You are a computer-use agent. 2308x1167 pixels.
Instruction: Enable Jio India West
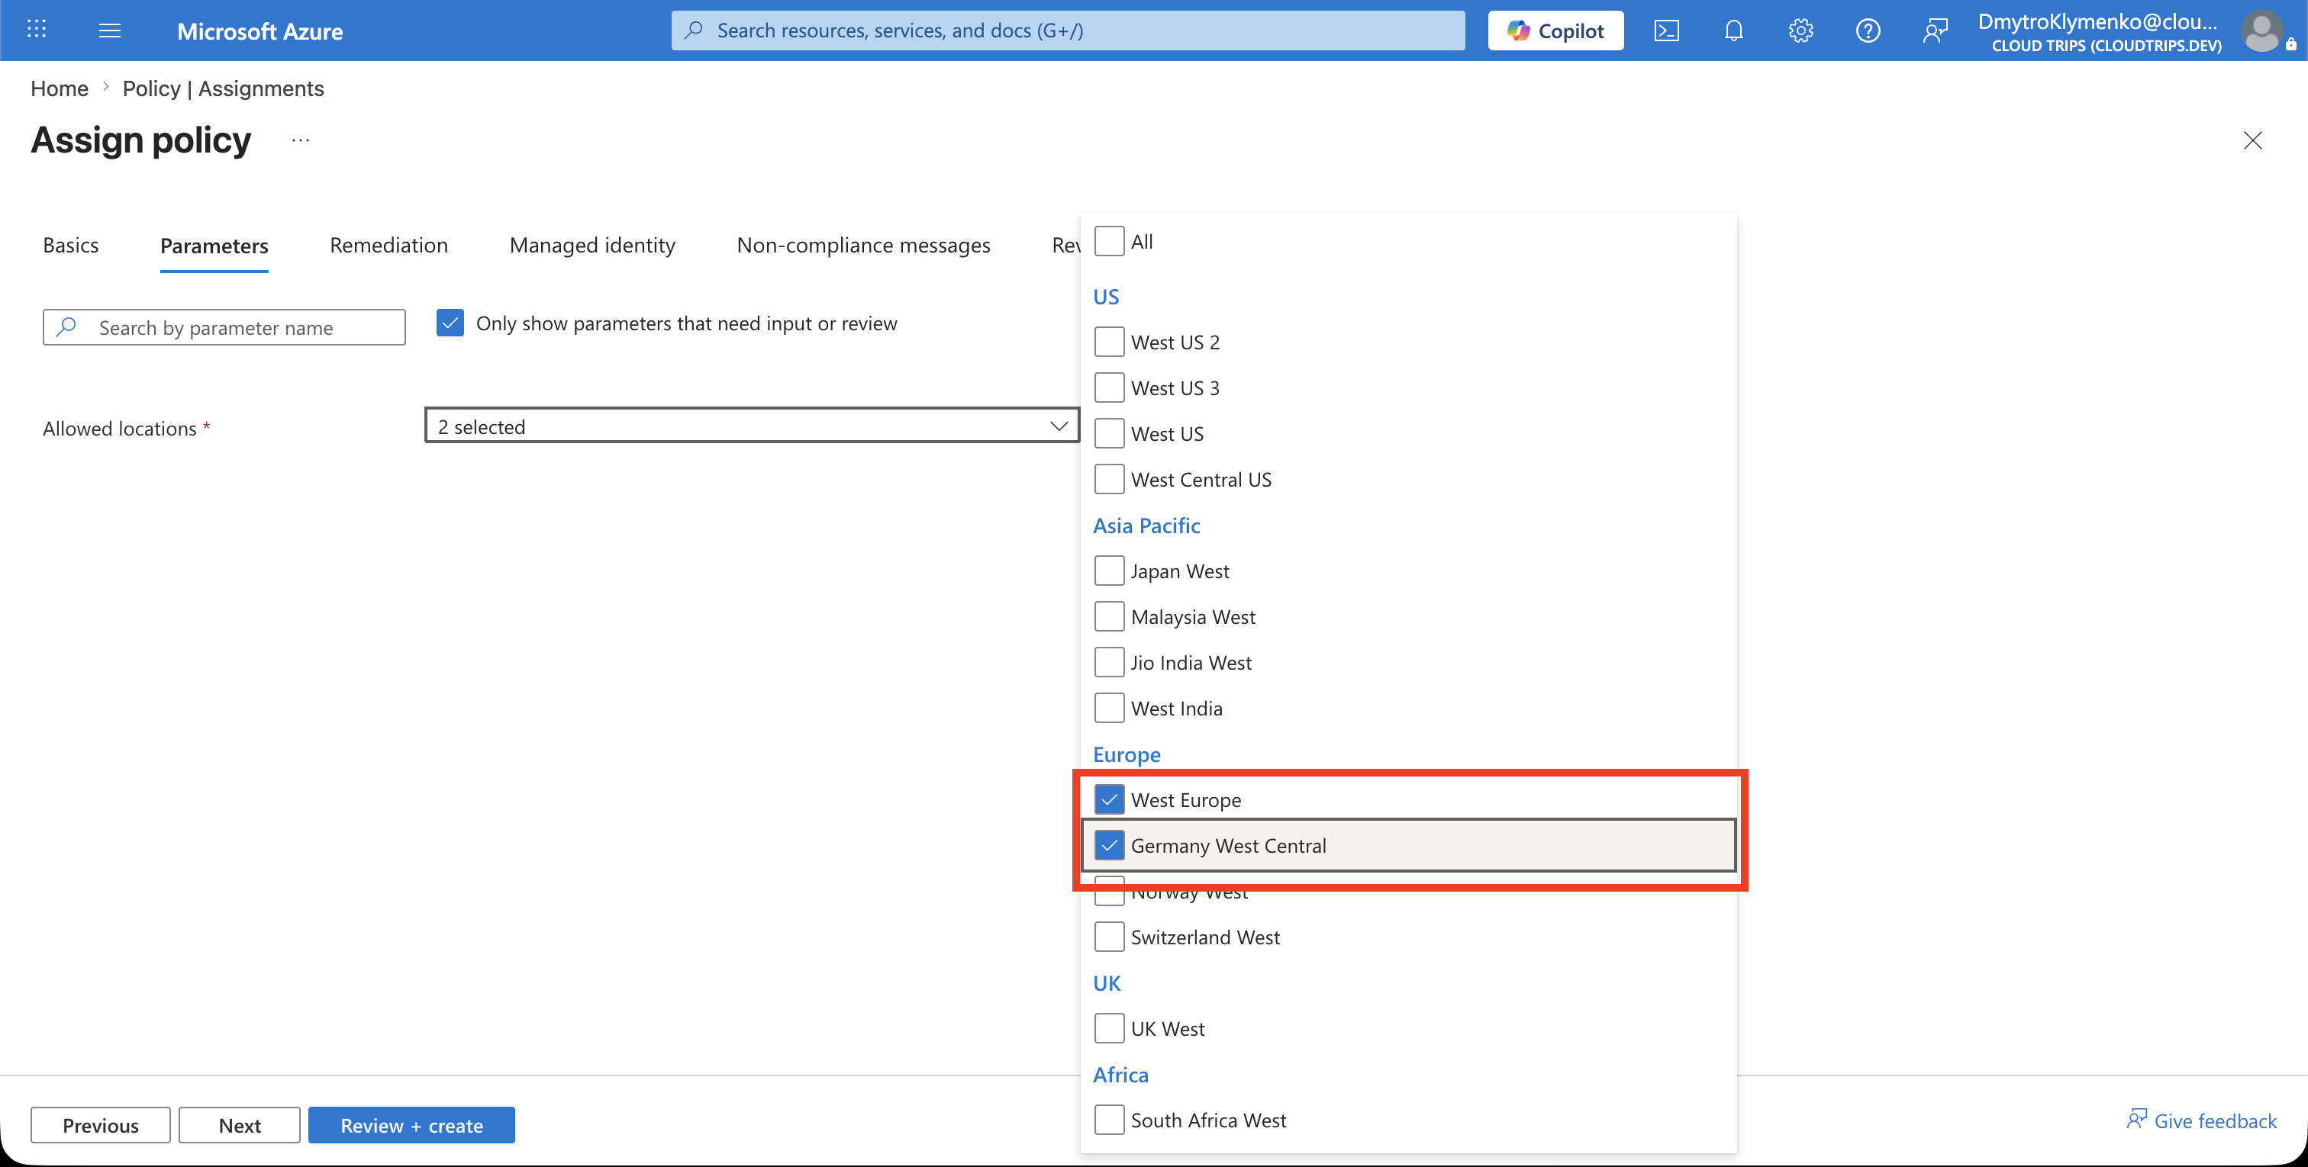click(1109, 662)
